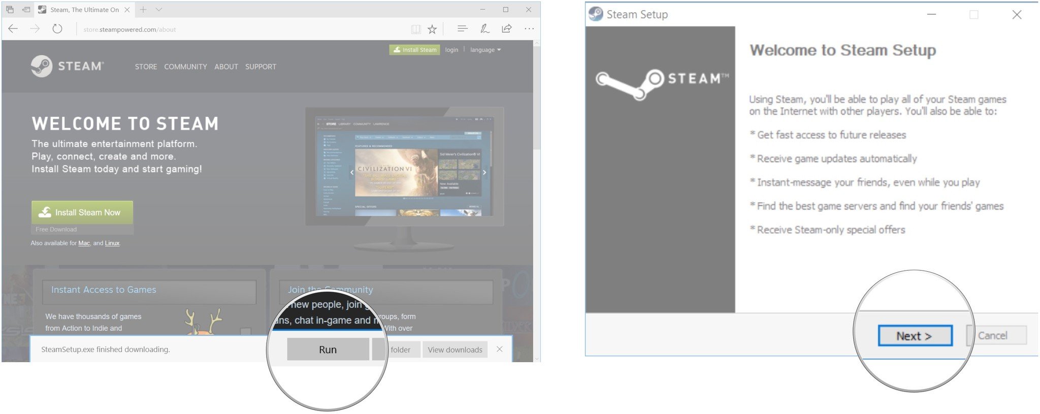Click the set tabs aside icon
Screen dimensions: 1040x414
pos(26,10)
